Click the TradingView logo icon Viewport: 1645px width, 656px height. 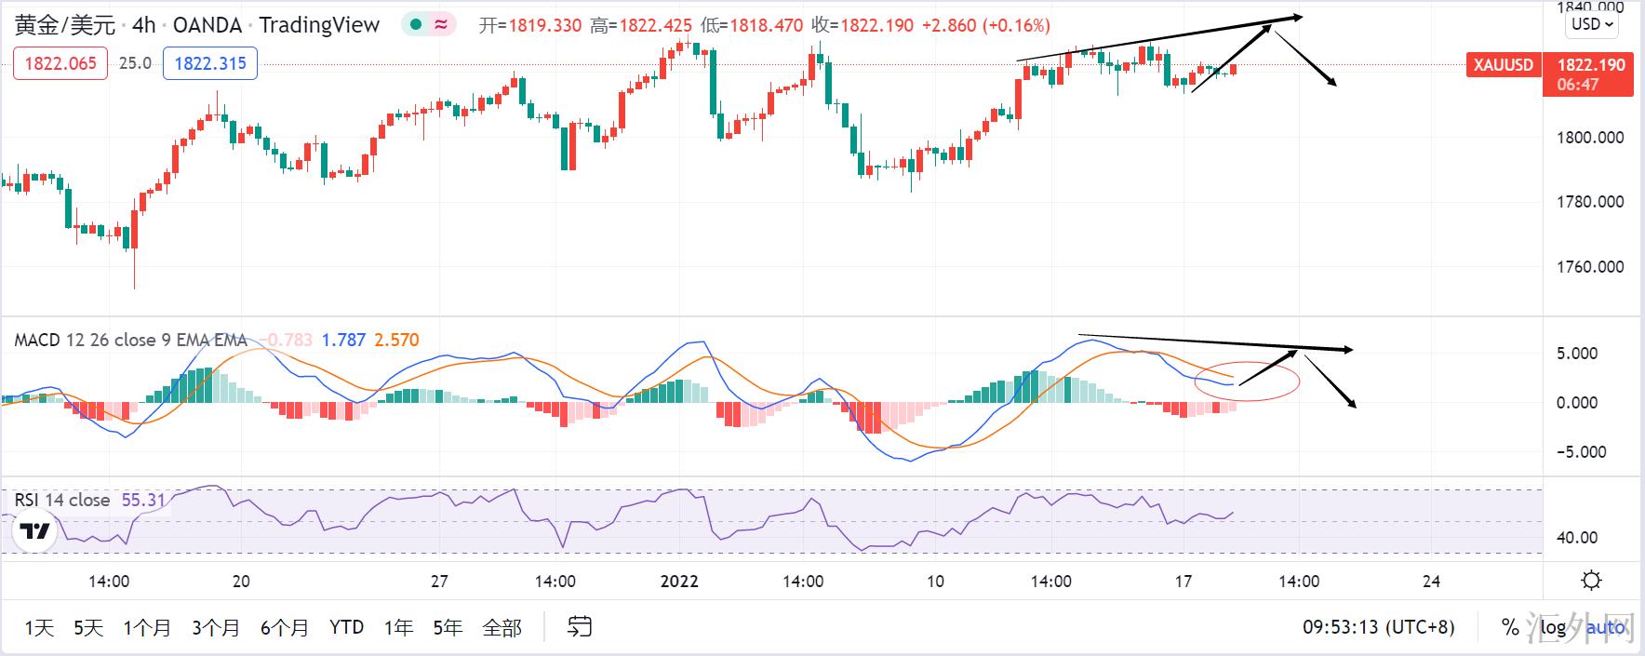35,532
